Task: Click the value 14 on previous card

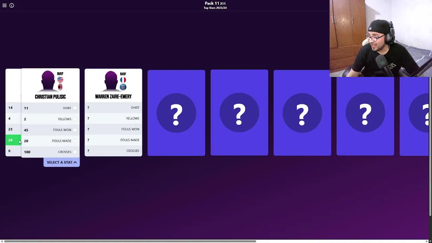Action: tap(10, 108)
